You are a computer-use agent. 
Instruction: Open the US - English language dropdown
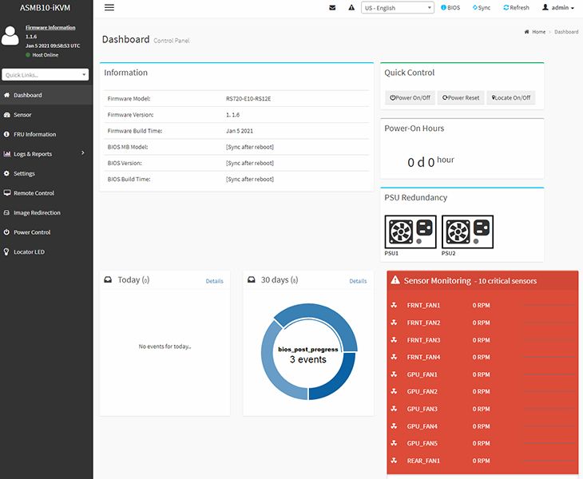tap(397, 8)
